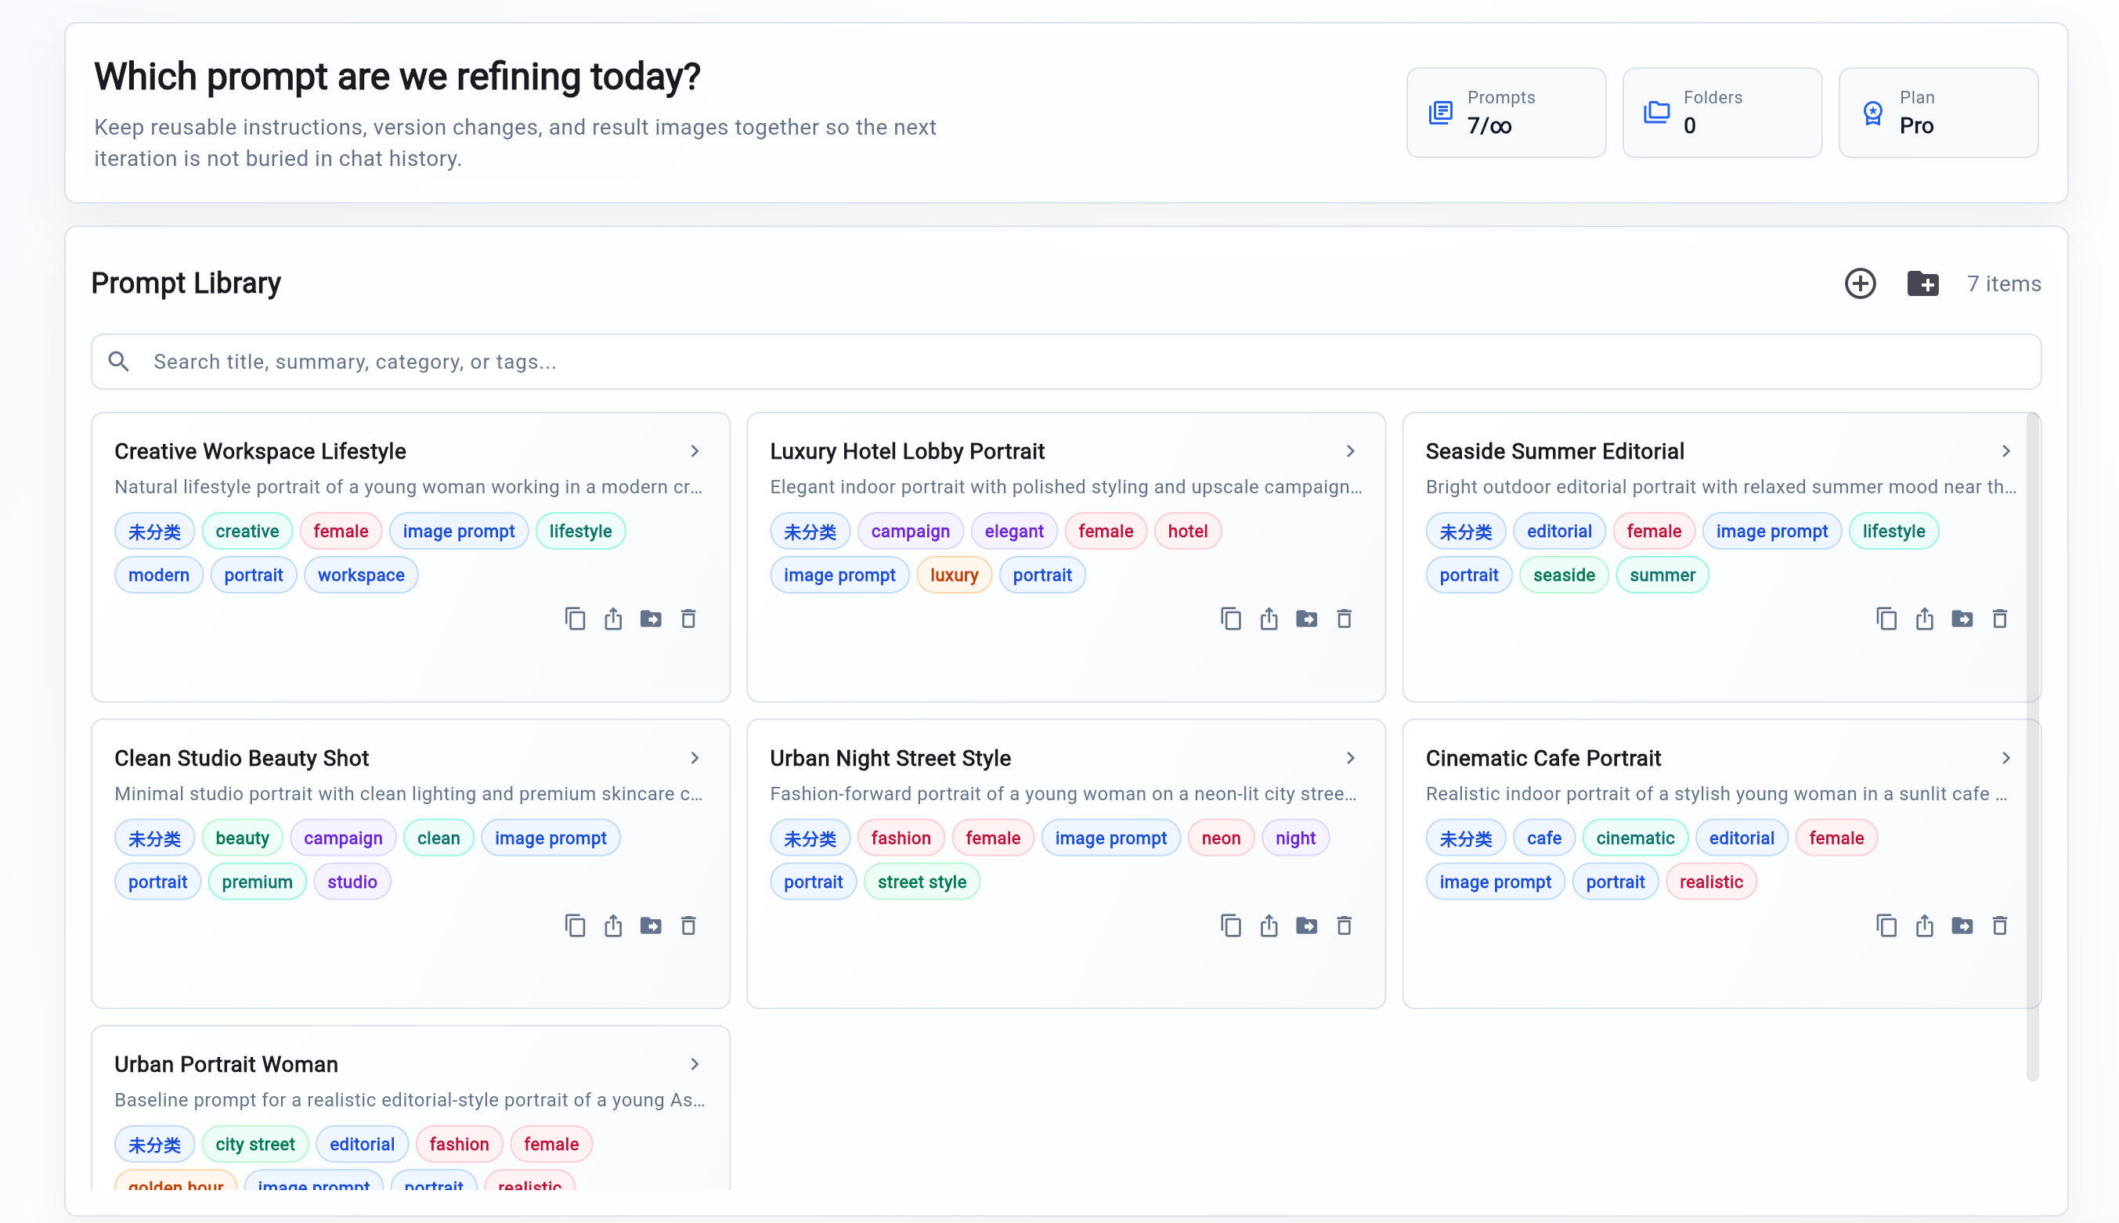Create a new folder in Prompt Library

point(1922,284)
